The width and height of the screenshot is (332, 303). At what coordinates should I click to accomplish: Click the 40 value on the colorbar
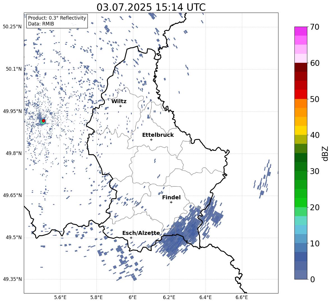tap(314, 135)
